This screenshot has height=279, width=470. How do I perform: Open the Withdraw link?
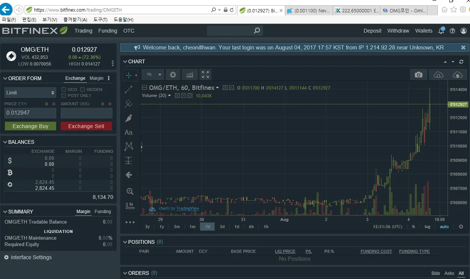tap(398, 31)
